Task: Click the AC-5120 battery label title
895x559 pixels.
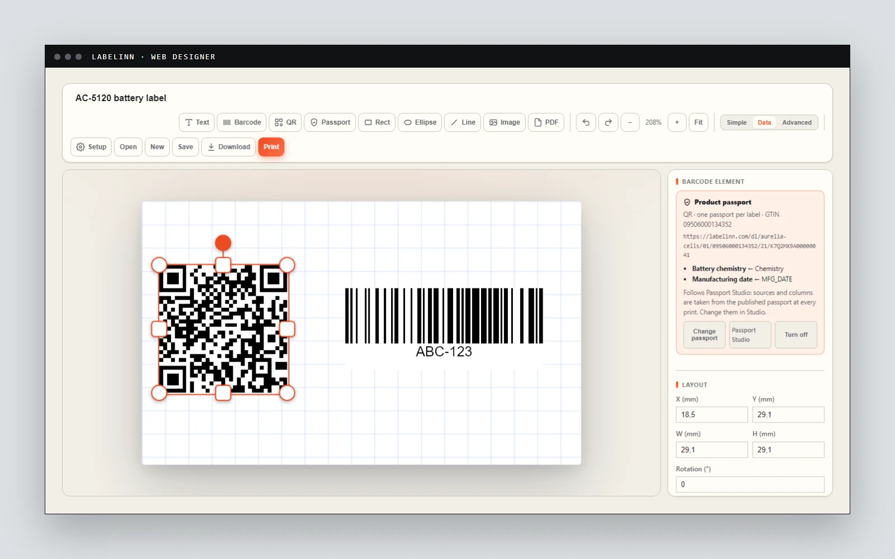Action: pos(121,98)
